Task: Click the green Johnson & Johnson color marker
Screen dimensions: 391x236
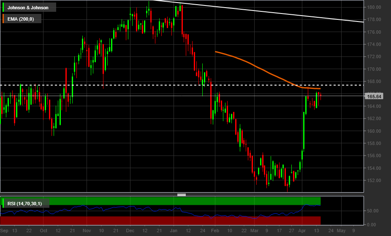Action: [4, 8]
